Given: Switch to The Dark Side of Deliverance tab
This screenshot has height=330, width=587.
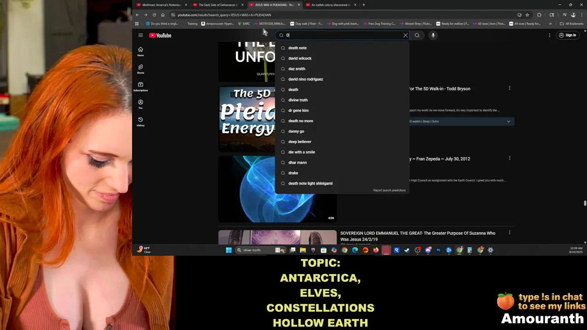Looking at the screenshot, I should point(218,5).
